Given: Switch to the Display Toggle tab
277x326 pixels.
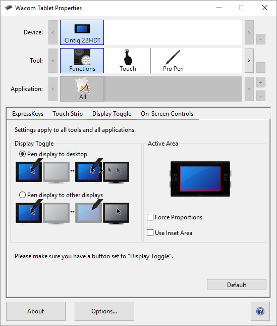Looking at the screenshot, I should pyautogui.click(x=112, y=114).
